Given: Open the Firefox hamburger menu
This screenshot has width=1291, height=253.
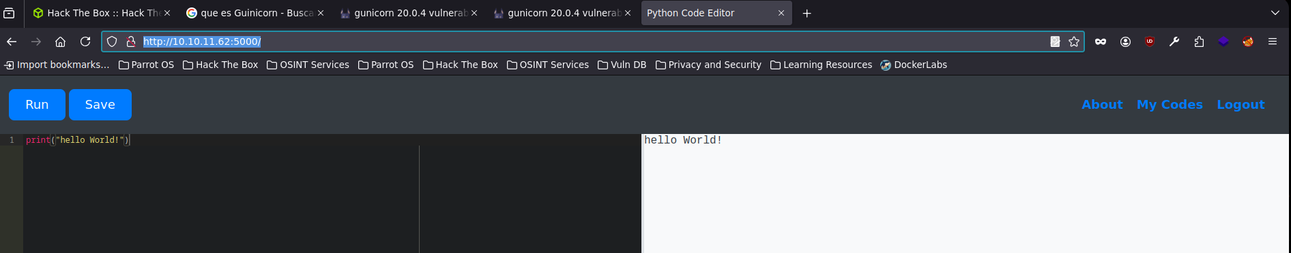Looking at the screenshot, I should click(1273, 41).
